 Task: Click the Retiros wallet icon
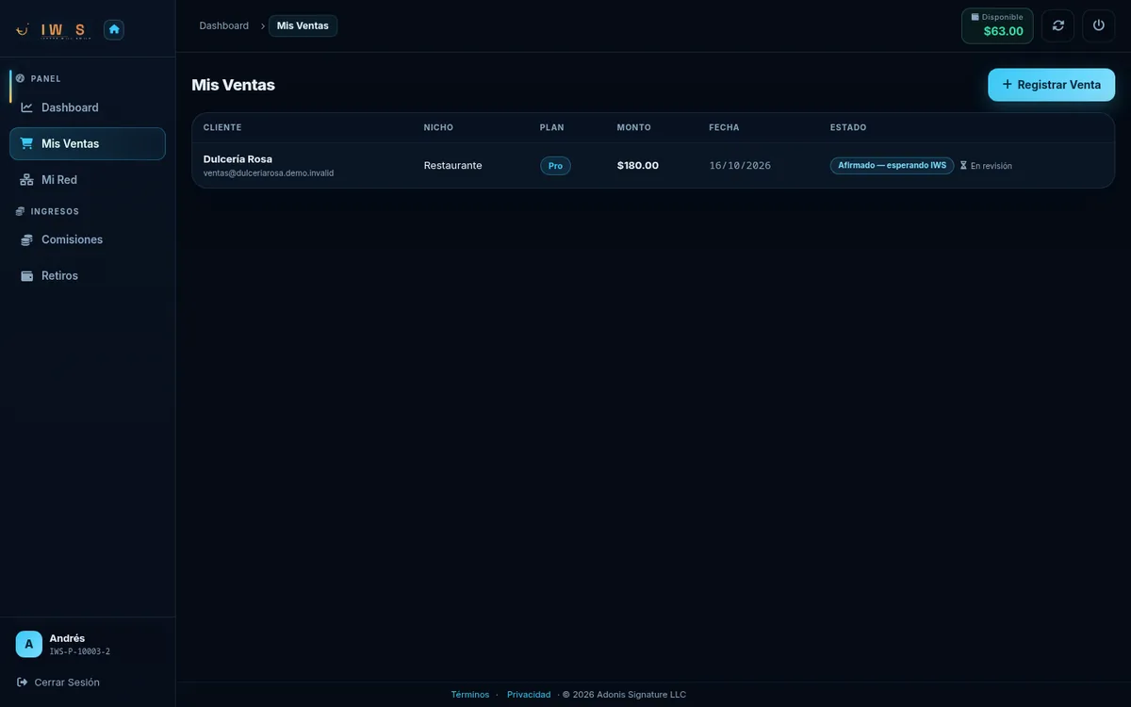[x=27, y=275]
